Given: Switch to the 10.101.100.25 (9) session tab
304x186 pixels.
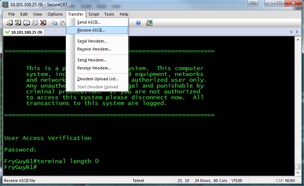Looking at the screenshot, I should click(x=24, y=32).
